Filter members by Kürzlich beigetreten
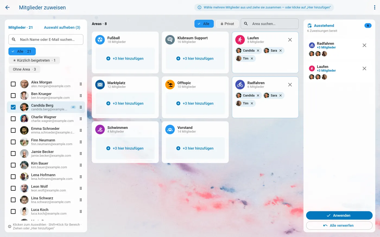This screenshot has width=380, height=237. tap(34, 60)
